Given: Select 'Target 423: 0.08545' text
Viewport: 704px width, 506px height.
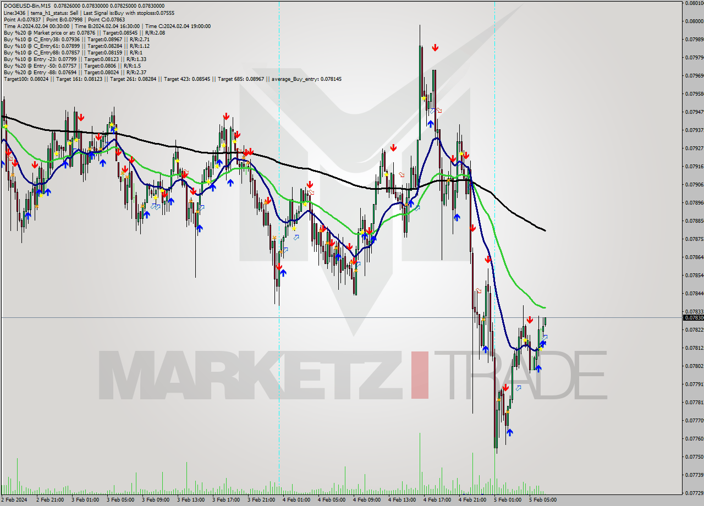Looking at the screenshot, I should coord(186,79).
